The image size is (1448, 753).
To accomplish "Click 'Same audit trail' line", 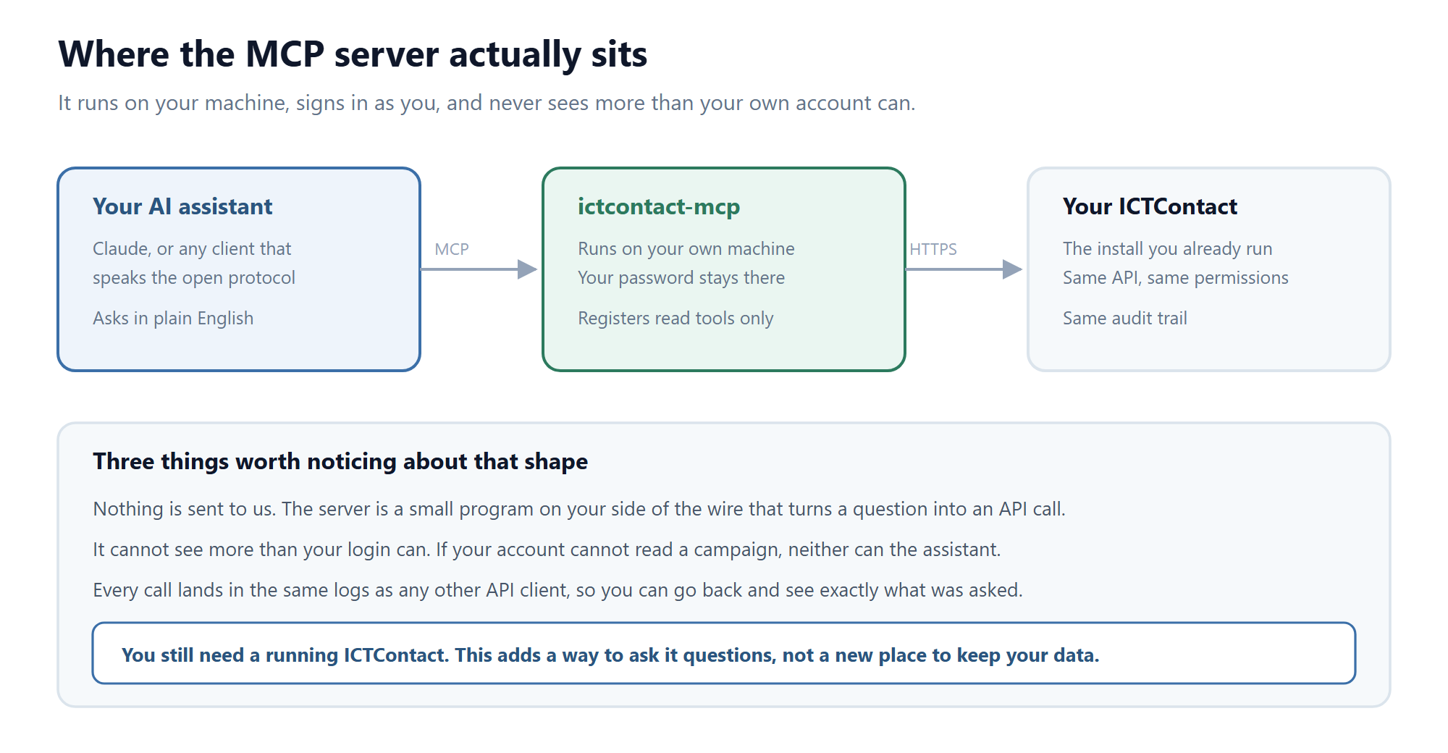I will coord(1125,318).
